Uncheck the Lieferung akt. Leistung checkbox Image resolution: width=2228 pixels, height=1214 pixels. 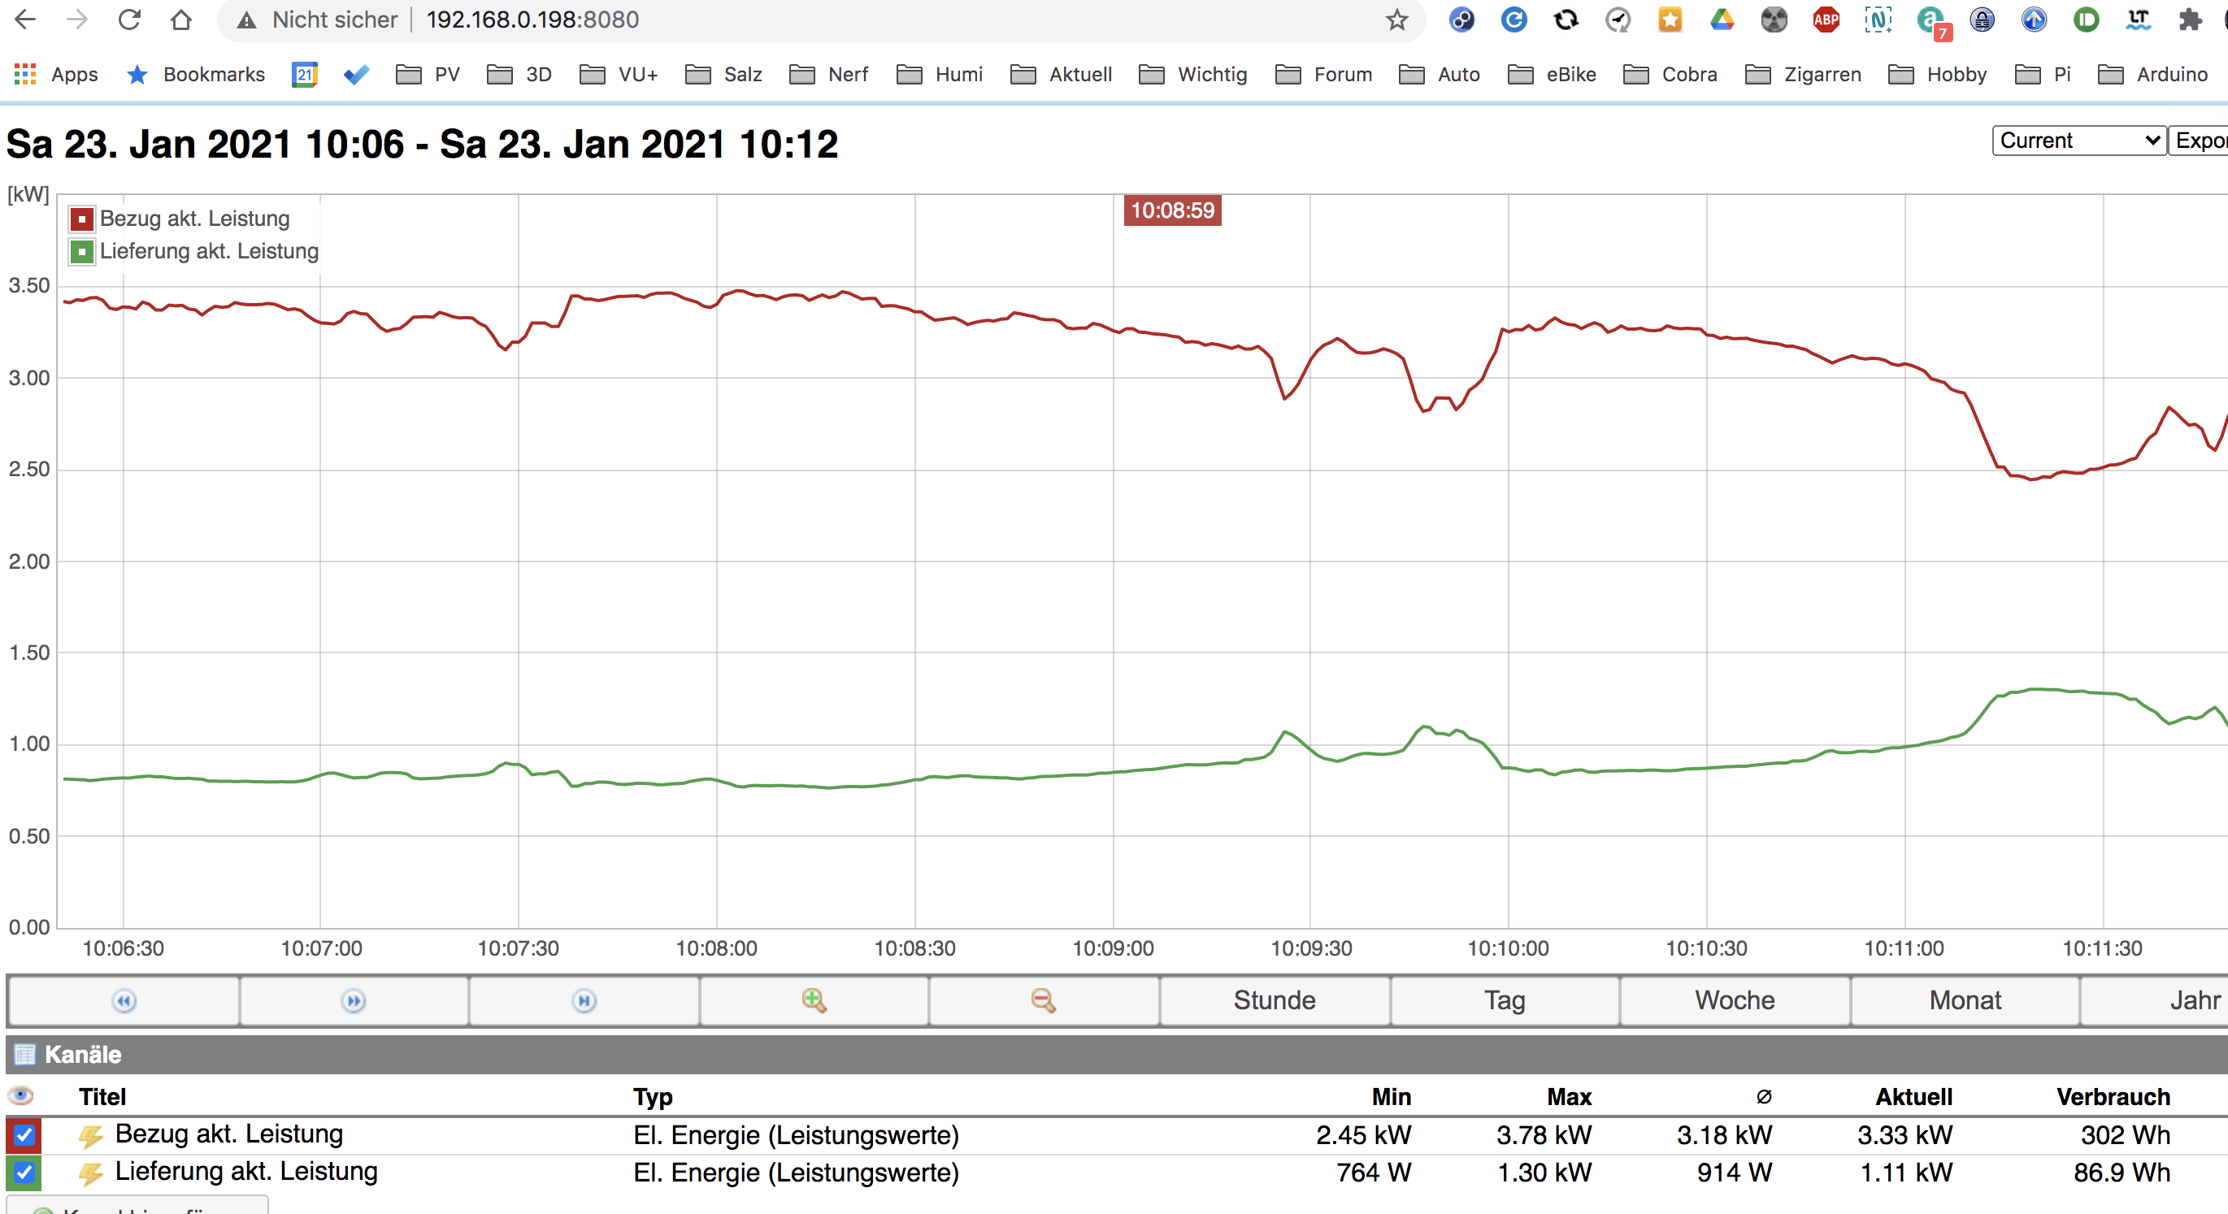(24, 1173)
